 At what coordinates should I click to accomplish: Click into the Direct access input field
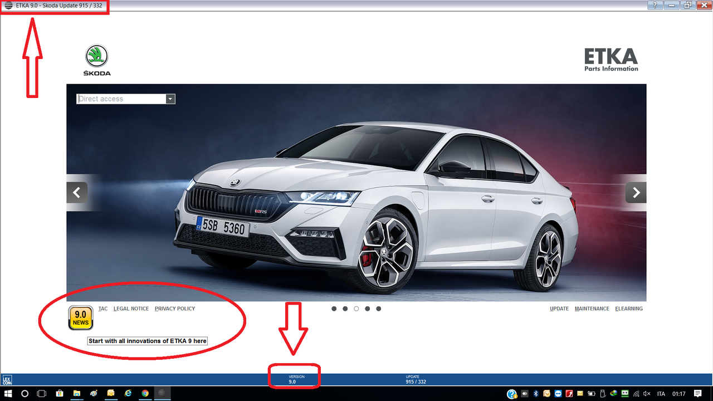pyautogui.click(x=121, y=99)
